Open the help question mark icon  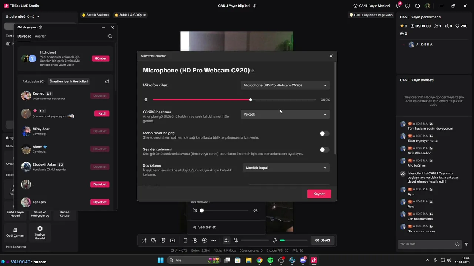coord(408,6)
